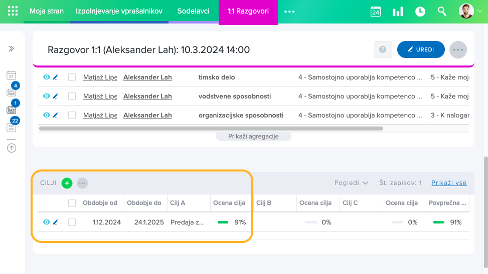Screen dimensions: 488x274
Task: Click the horizontal scrollbar under competencies table
Action: [211, 128]
